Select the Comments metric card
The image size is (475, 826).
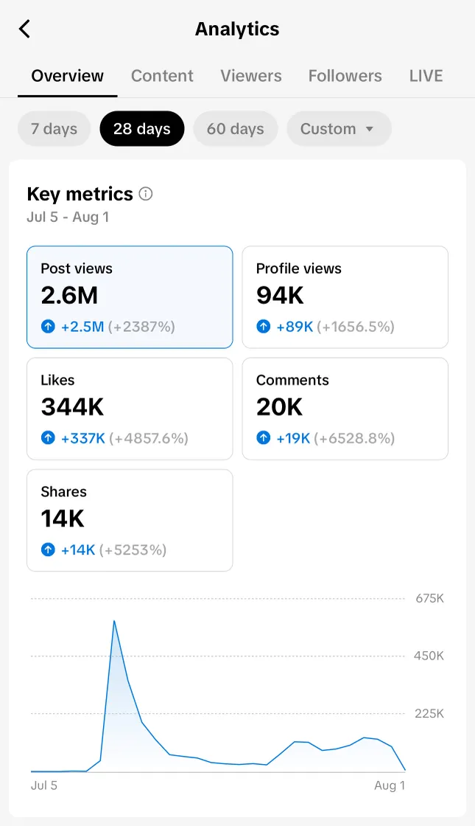click(x=345, y=409)
